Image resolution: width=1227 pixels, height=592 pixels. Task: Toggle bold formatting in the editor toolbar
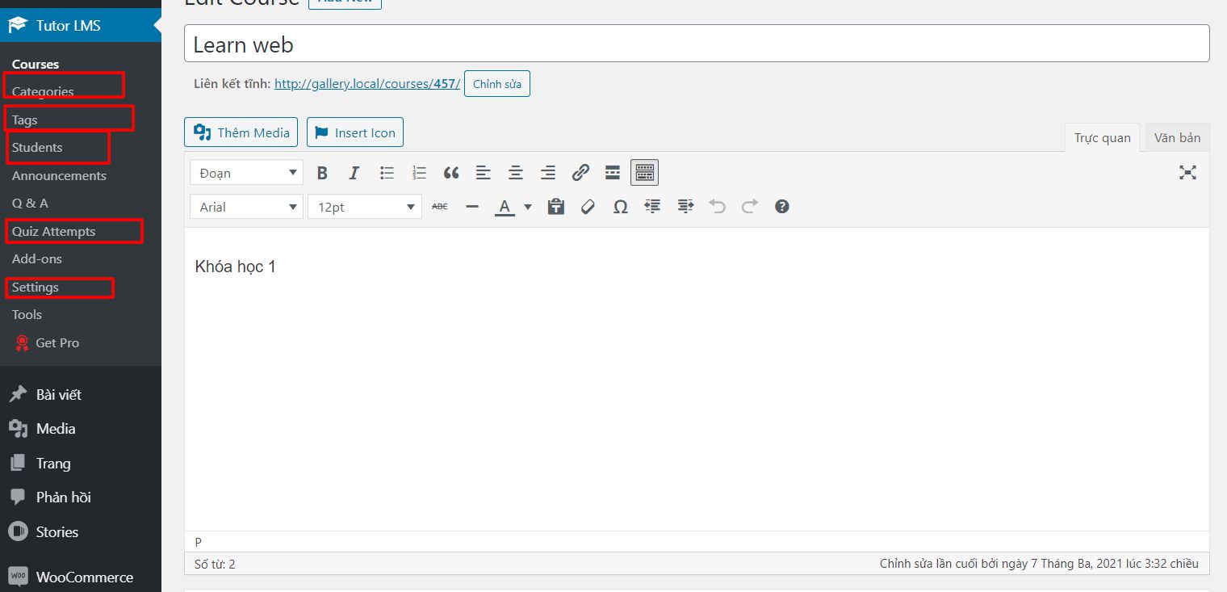[322, 173]
